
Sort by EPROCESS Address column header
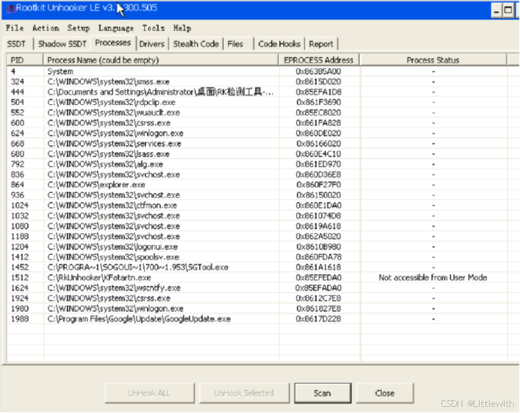tap(319, 60)
